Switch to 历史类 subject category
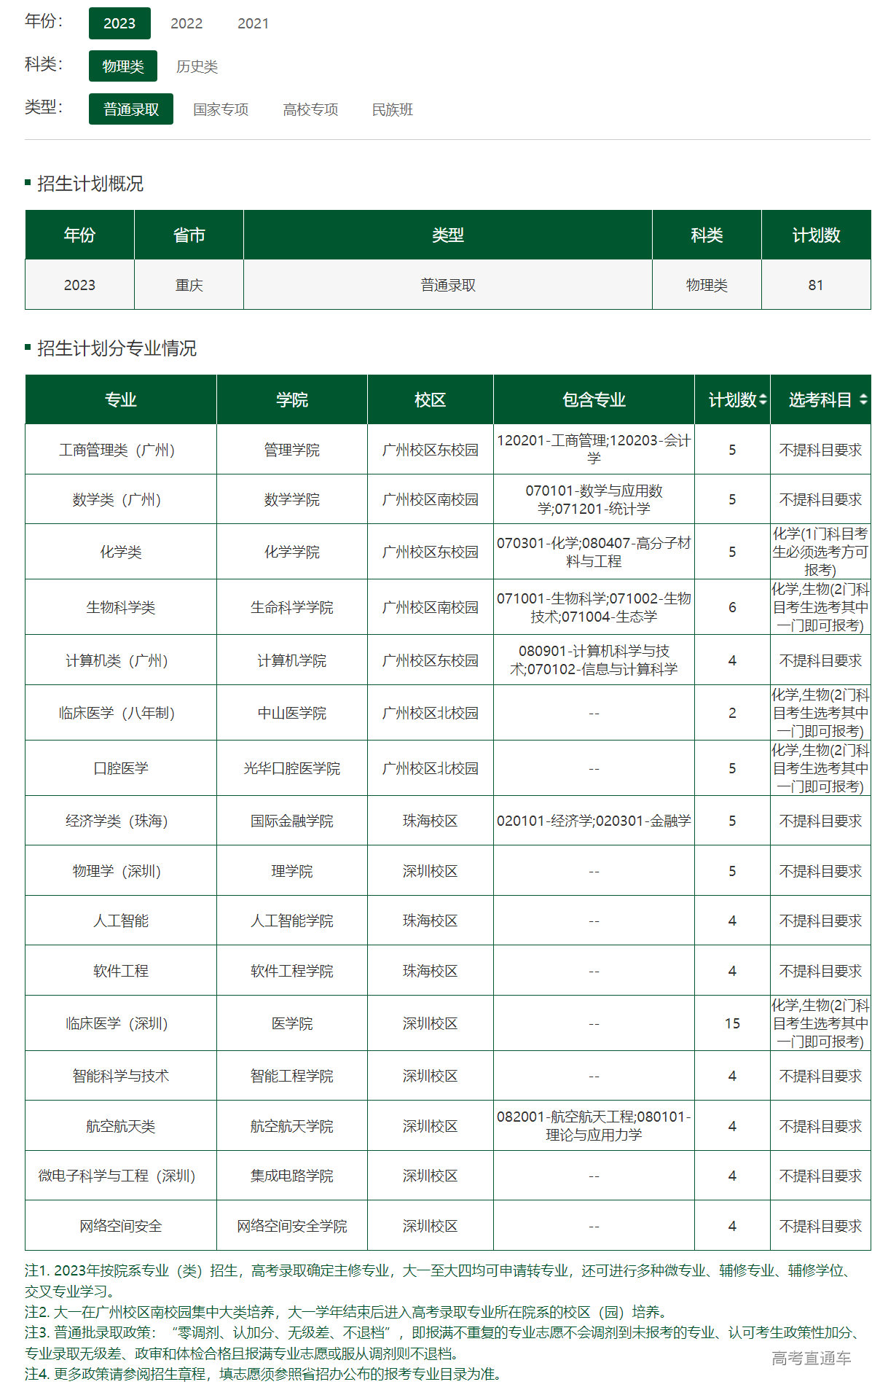The width and height of the screenshot is (872, 1387). (x=197, y=66)
